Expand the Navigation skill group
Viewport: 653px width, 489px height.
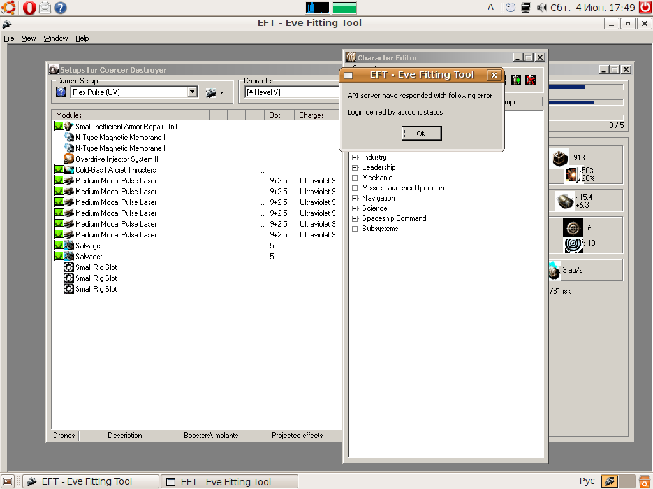click(x=355, y=199)
